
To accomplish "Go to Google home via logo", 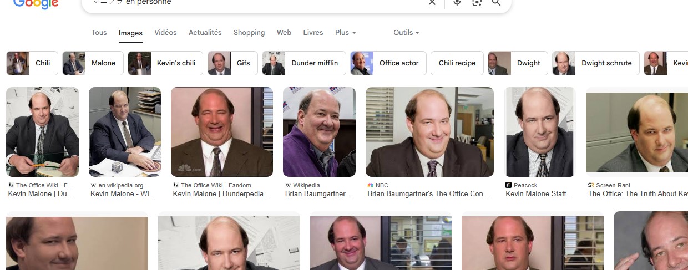I will 36,4.
